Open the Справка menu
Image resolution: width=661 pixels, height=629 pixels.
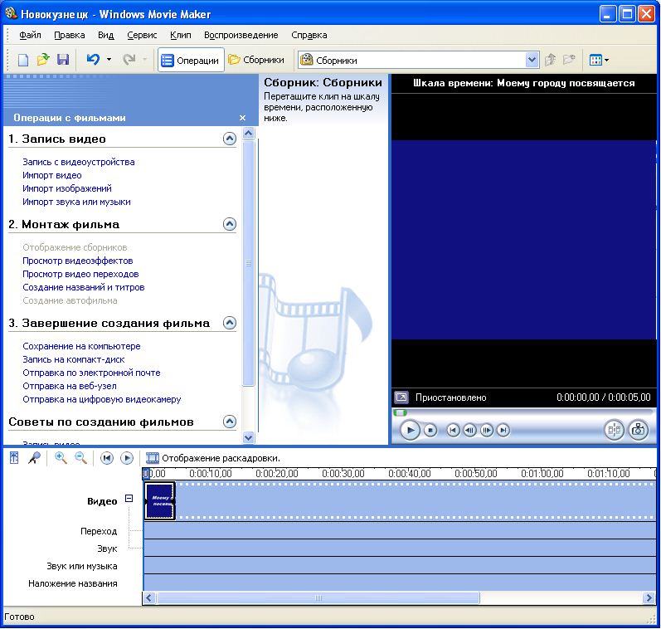(309, 35)
